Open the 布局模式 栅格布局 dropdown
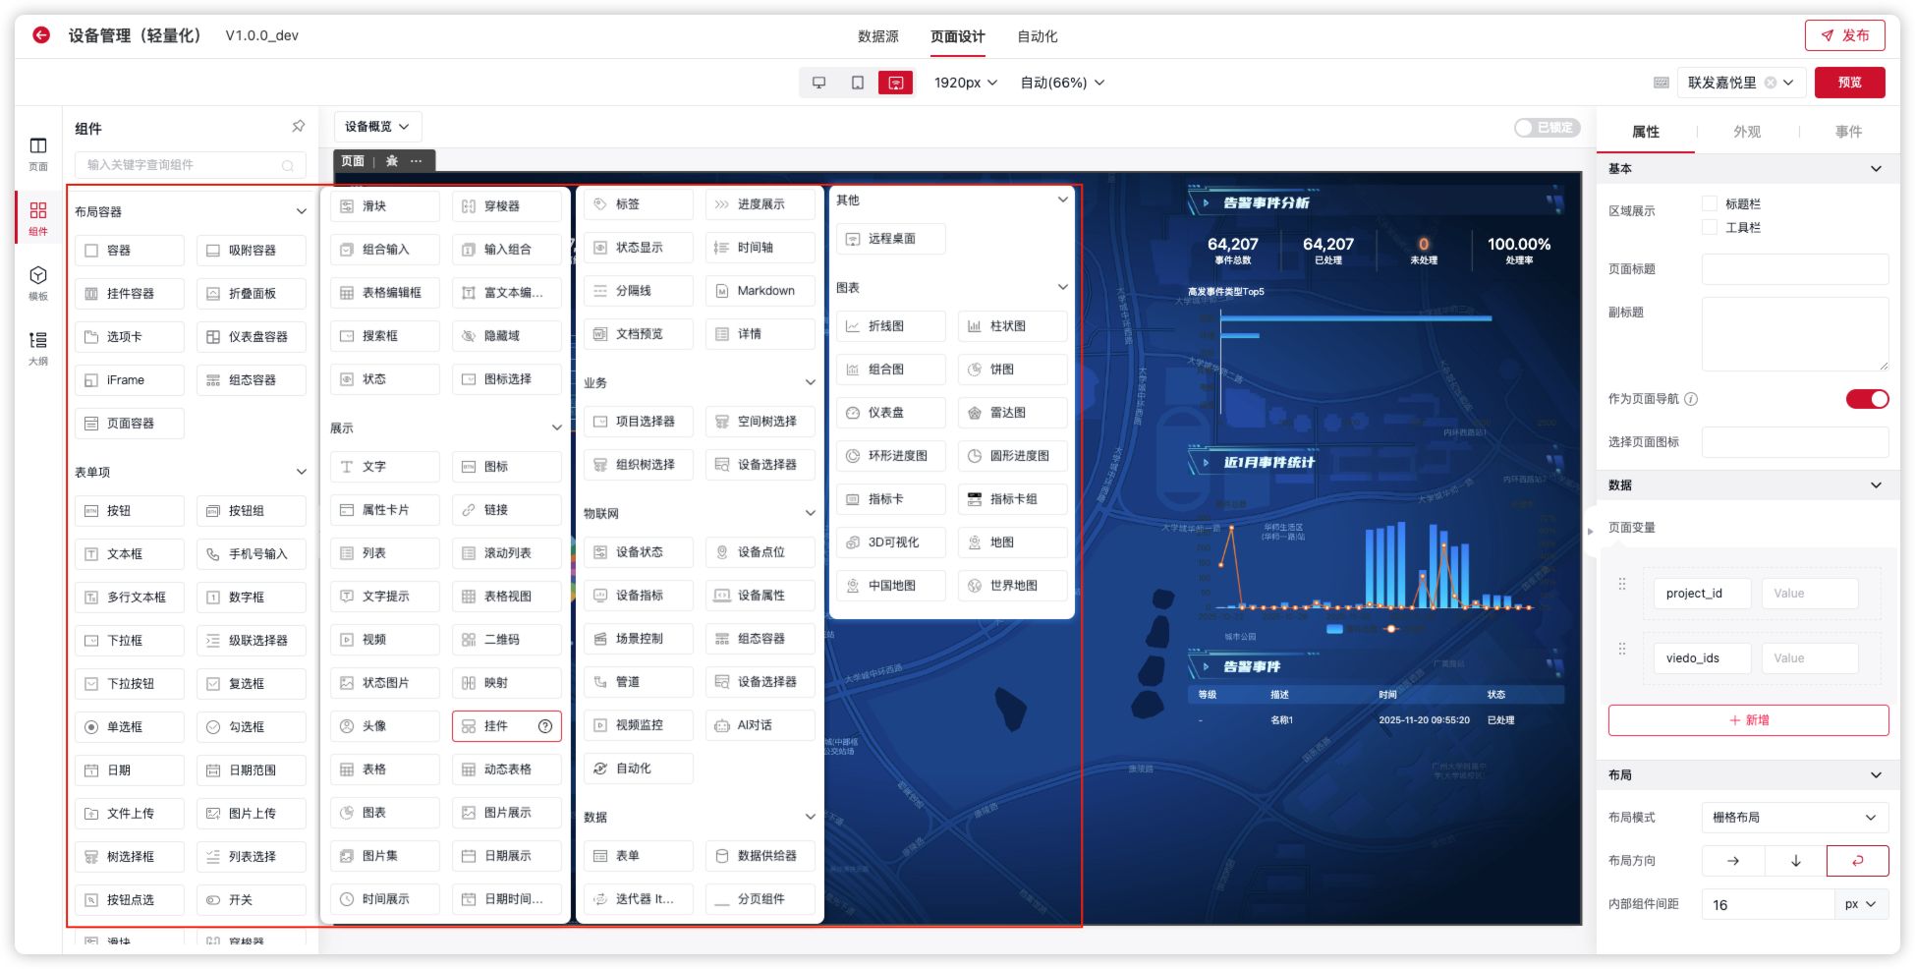 pyautogui.click(x=1793, y=818)
